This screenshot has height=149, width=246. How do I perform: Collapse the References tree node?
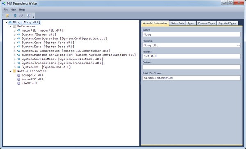pos(10,27)
